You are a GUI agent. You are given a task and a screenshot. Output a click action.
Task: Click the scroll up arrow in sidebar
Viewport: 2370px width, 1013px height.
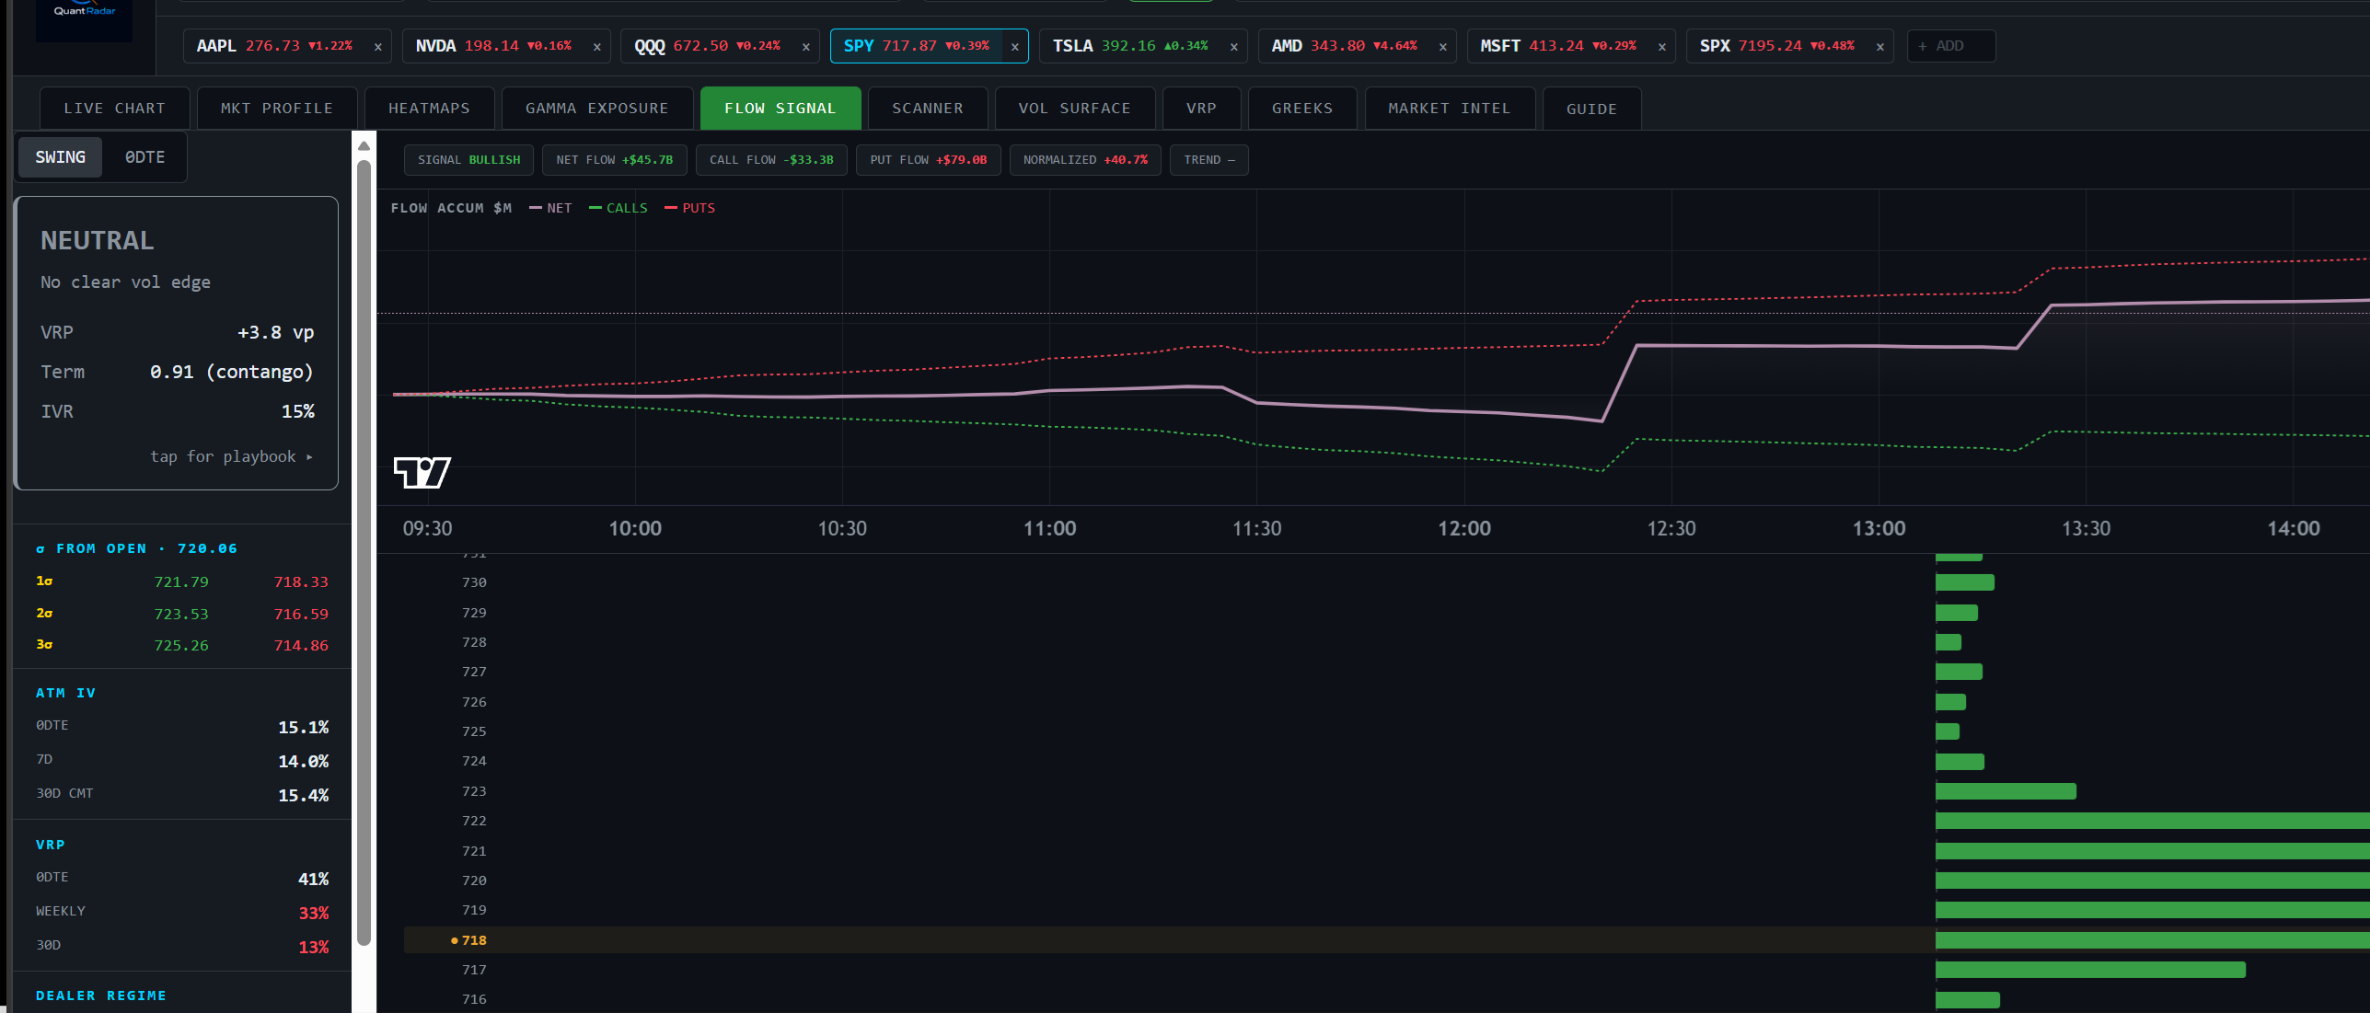[364, 145]
